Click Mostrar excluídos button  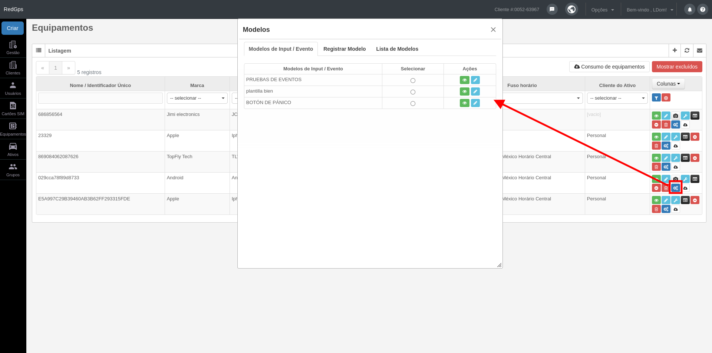[677, 67]
